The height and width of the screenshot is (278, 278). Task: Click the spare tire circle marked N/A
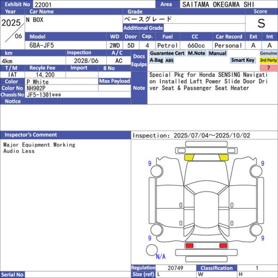(152, 250)
